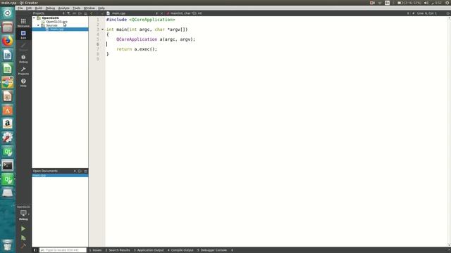The height and width of the screenshot is (253, 451).
Task: Open the Help mode
Action: click(x=23, y=83)
